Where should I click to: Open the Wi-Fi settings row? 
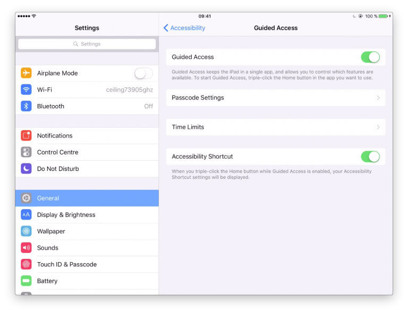(87, 90)
